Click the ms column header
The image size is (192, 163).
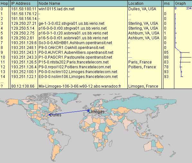[169, 4]
